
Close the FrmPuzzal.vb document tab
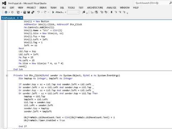[21, 18]
